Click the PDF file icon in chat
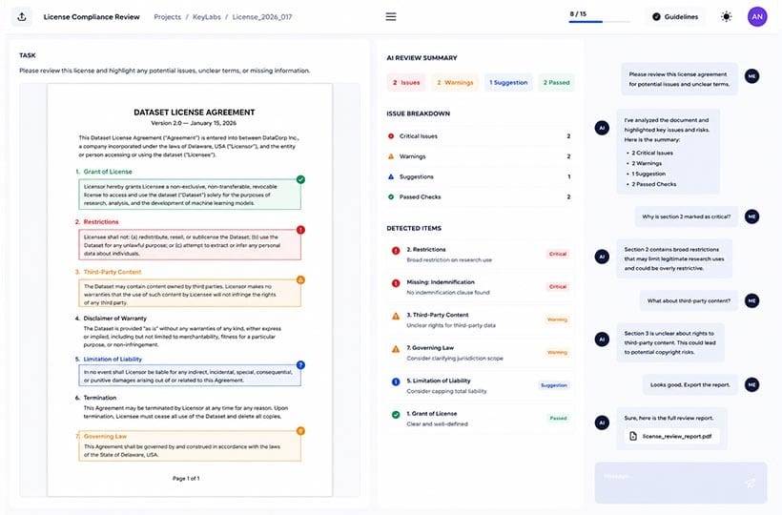Viewport: 782px width, 515px height. coord(633,436)
